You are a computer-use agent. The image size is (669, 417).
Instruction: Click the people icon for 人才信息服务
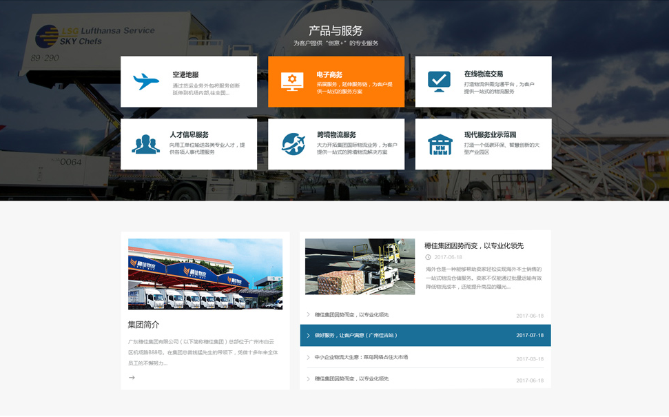point(145,144)
